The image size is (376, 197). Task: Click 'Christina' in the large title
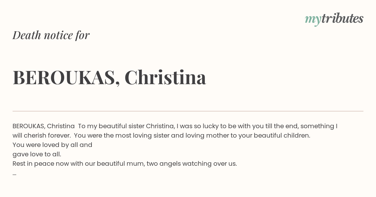(165, 77)
